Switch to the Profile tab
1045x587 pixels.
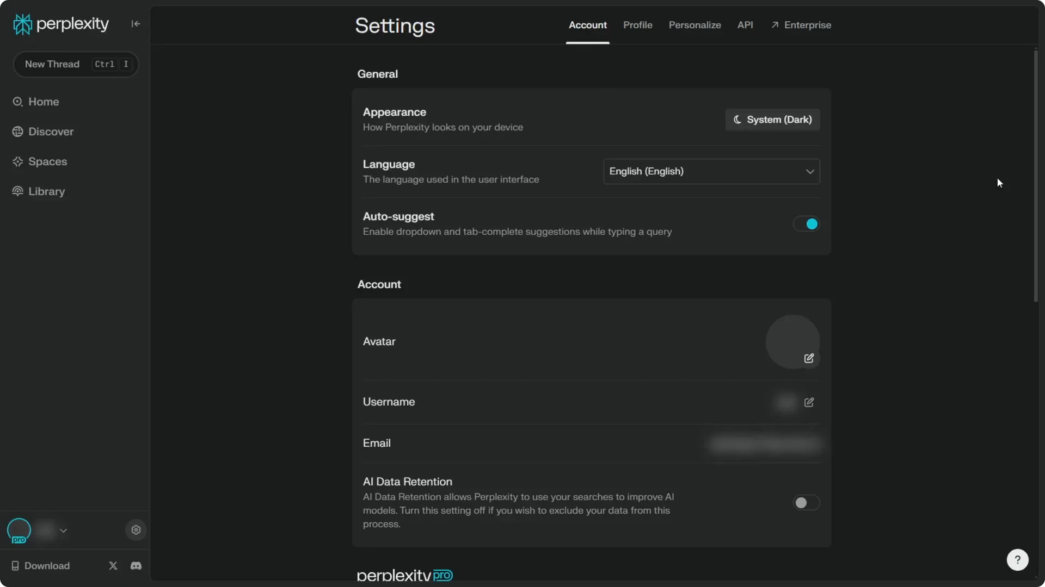pyautogui.click(x=637, y=25)
